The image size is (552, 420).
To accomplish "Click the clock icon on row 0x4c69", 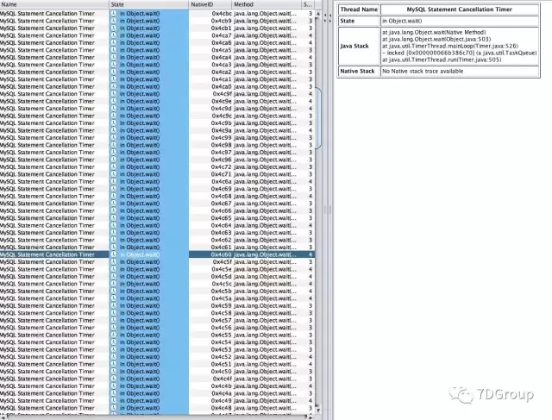I will coord(113,189).
